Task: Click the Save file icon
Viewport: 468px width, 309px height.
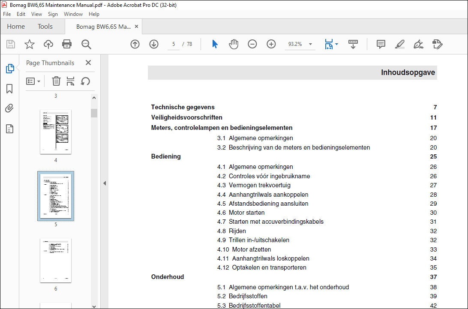Action: [11, 44]
